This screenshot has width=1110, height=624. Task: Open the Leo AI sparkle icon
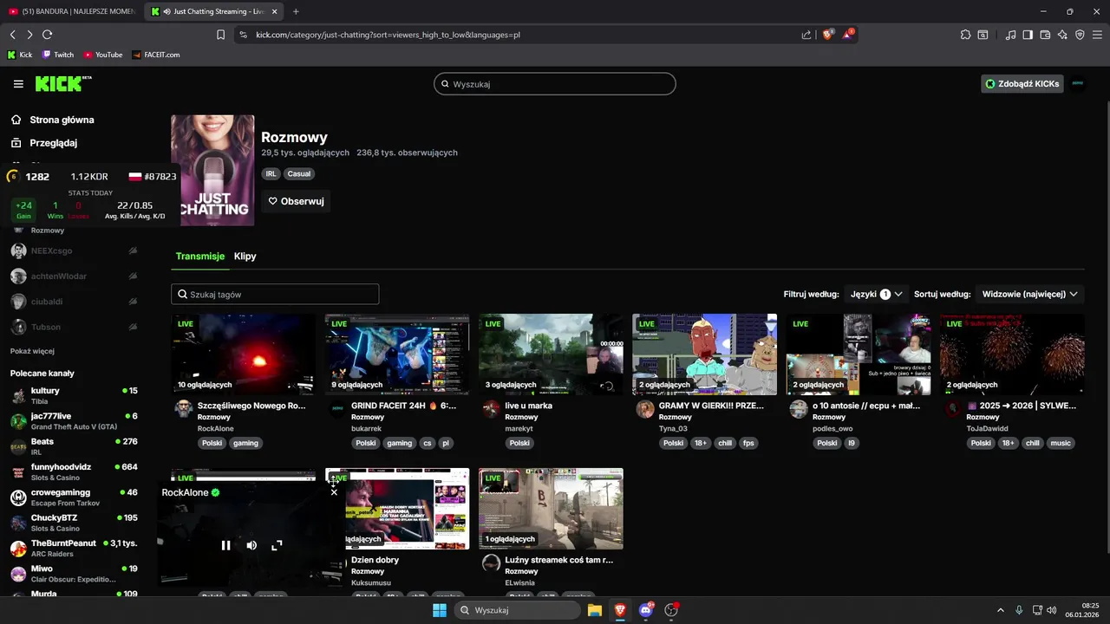click(1062, 35)
